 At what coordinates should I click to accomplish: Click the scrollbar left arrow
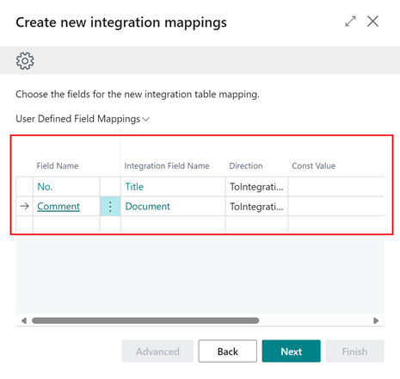24,320
